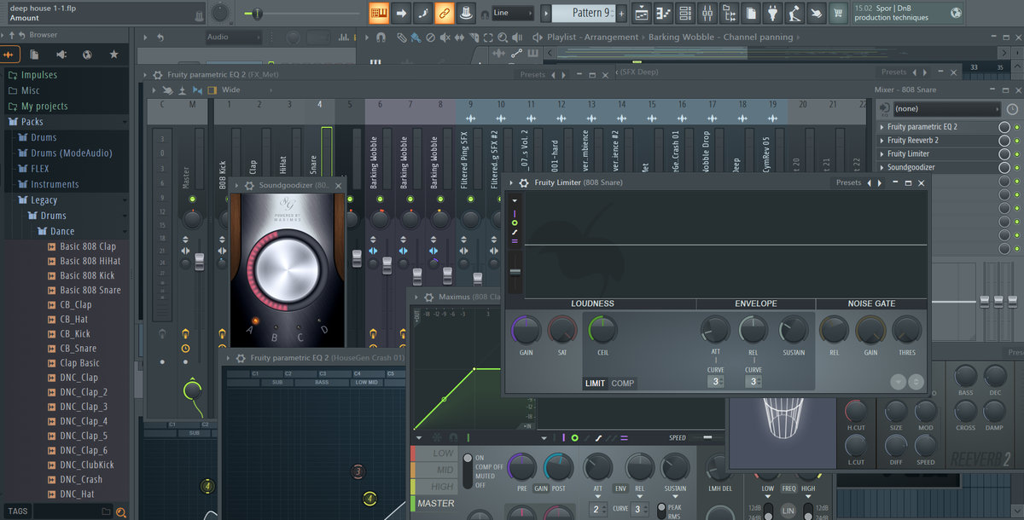Open the Mixer view faders icon
Screen dimensions: 1024x520
(x=707, y=13)
